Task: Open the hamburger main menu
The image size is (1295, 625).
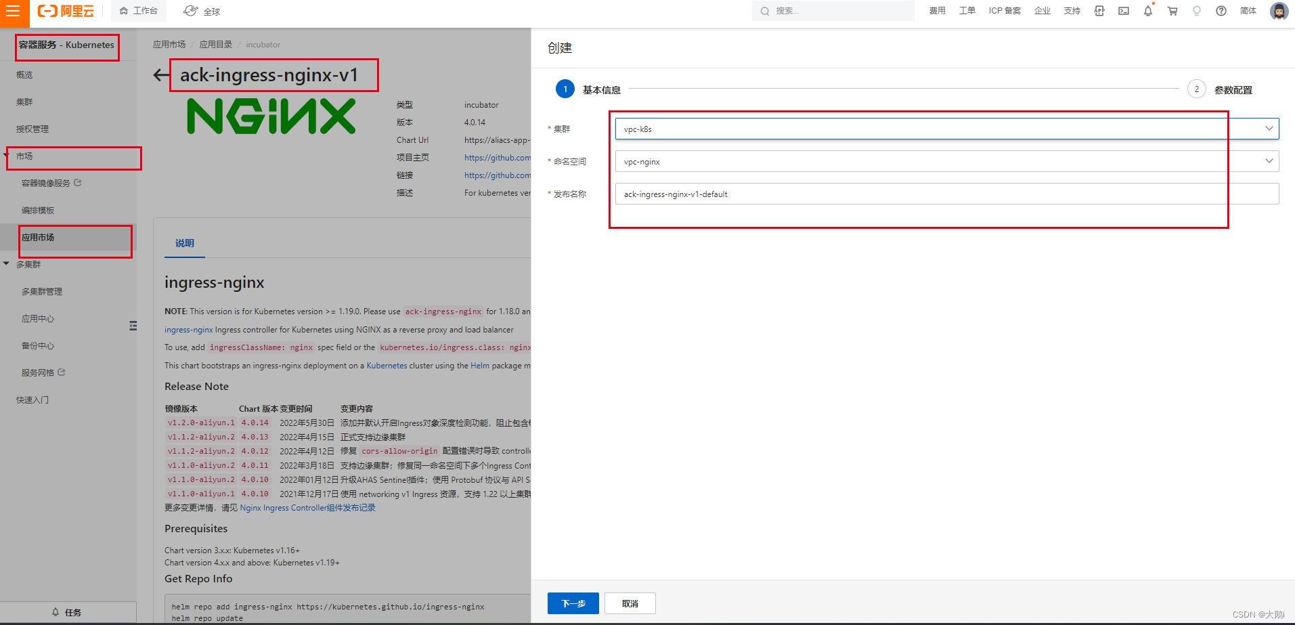Action: tap(13, 12)
